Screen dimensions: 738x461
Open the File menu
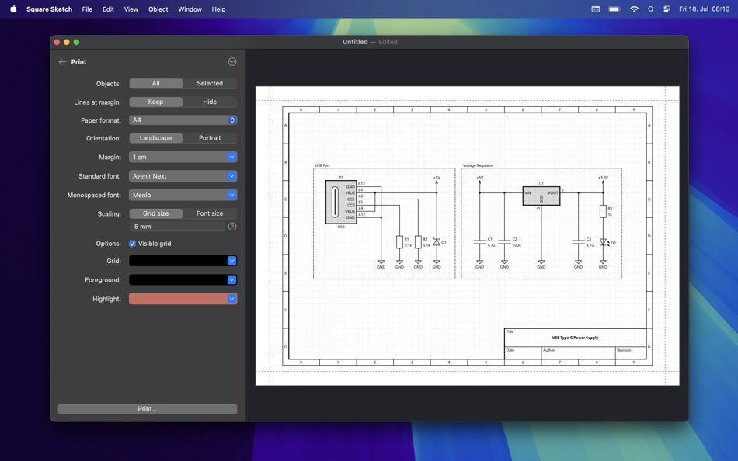point(87,9)
